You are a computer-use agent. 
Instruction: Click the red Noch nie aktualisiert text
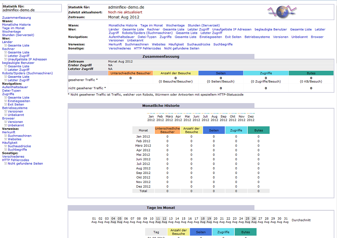[x=125, y=12]
